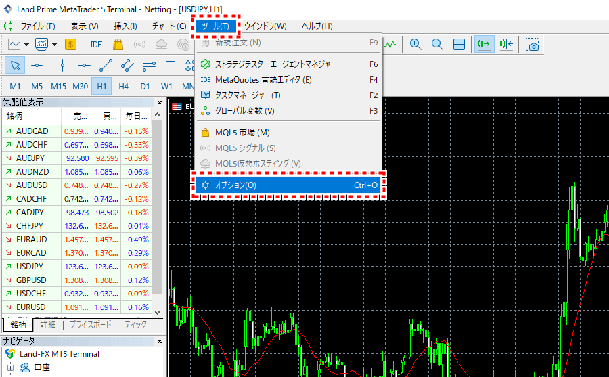609x377 pixels.
Task: Switch to D1 timeframe
Action: point(145,86)
